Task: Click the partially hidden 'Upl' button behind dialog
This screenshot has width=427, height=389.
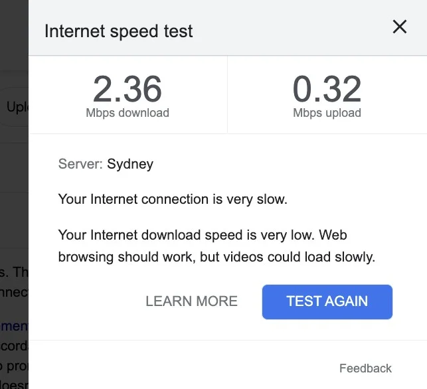Action: coord(16,107)
